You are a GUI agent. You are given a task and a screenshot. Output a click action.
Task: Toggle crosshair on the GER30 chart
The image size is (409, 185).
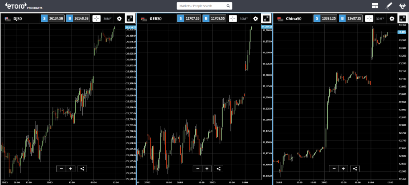(x=233, y=19)
